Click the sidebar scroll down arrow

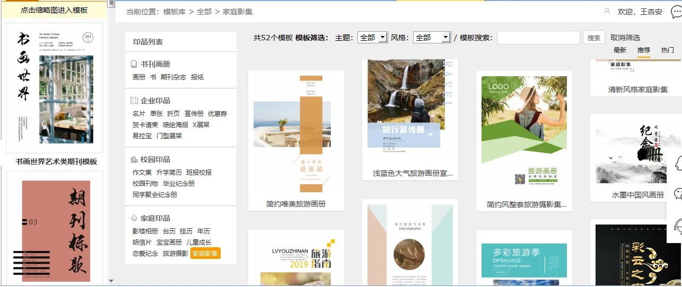pyautogui.click(x=111, y=281)
